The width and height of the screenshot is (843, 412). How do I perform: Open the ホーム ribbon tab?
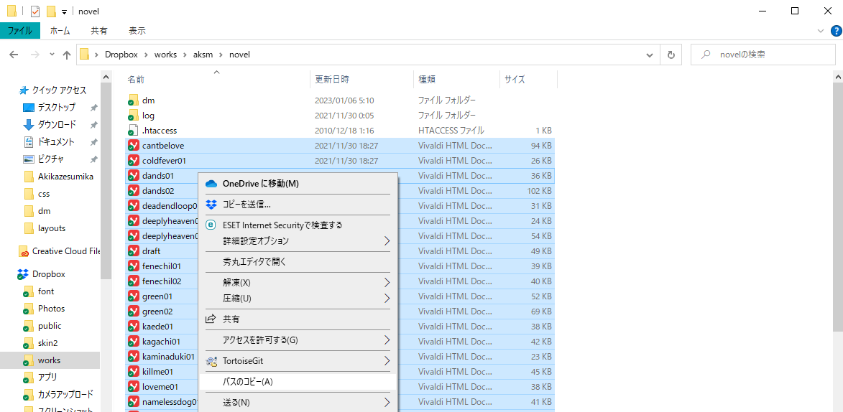pos(60,31)
